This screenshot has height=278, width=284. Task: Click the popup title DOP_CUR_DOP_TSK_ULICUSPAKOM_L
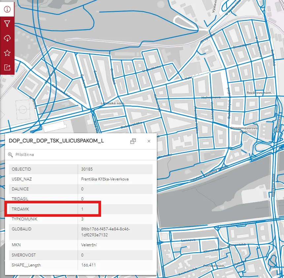[x=56, y=141]
